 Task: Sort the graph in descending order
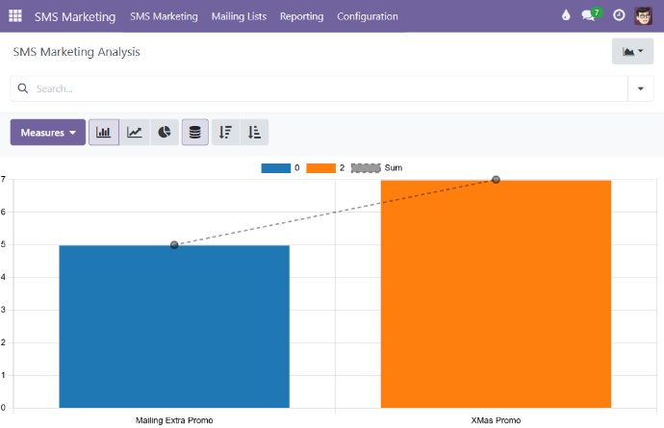tap(225, 133)
